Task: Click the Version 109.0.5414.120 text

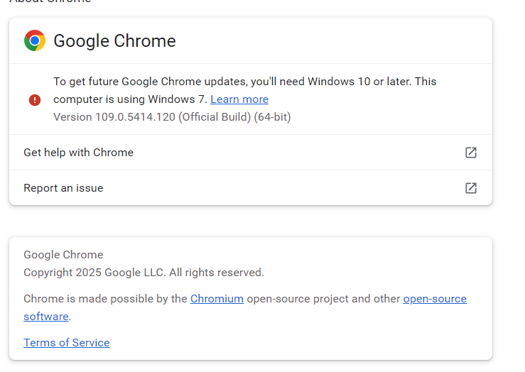Action: tap(114, 117)
